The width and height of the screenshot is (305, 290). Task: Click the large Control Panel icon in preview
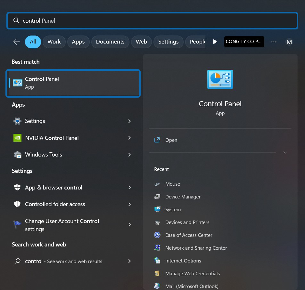click(x=220, y=79)
